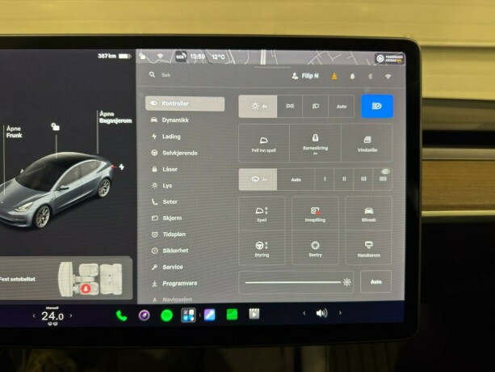Mute the volume speaker icon
The height and width of the screenshot is (372, 495).
pos(321,313)
